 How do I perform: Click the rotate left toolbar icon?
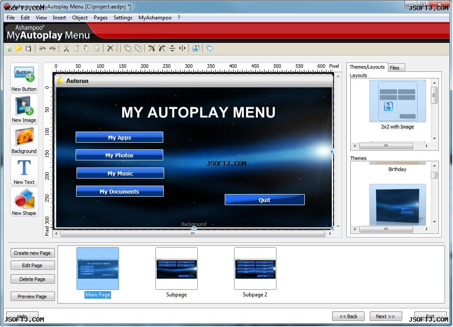click(152, 48)
